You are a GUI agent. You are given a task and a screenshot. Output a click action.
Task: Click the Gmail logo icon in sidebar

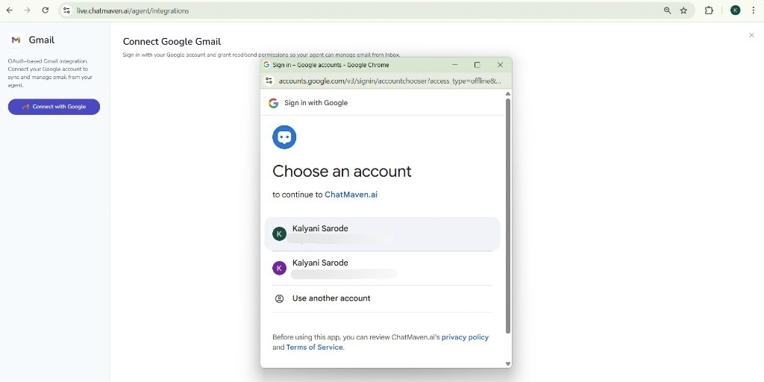16,40
